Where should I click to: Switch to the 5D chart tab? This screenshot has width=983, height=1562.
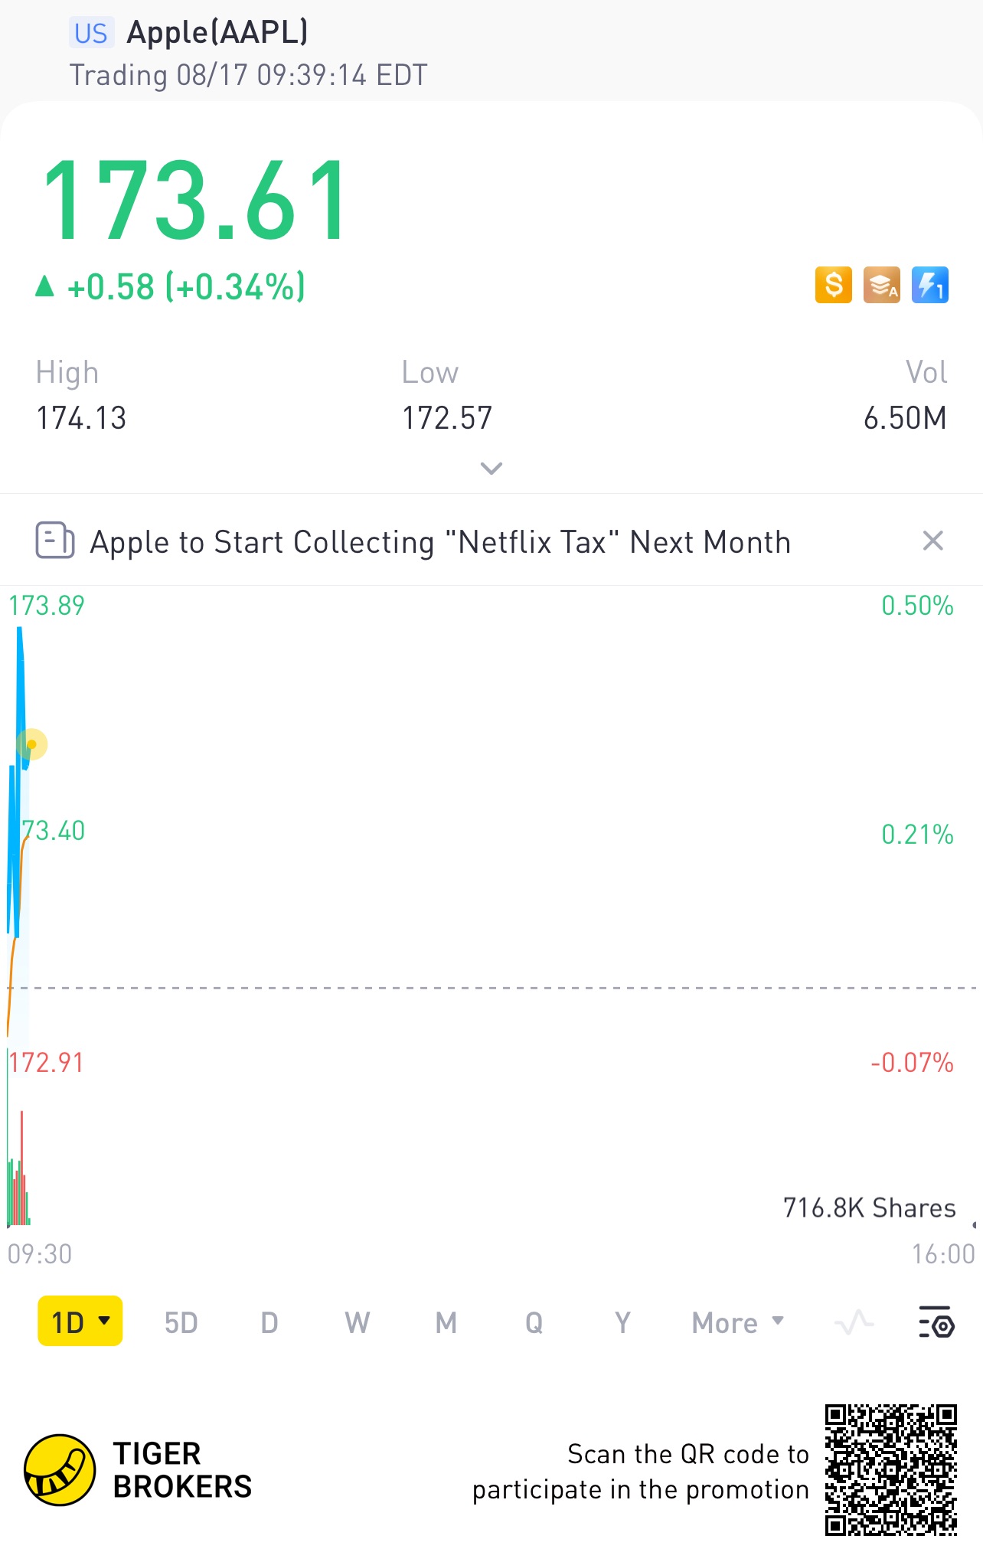coord(181,1322)
